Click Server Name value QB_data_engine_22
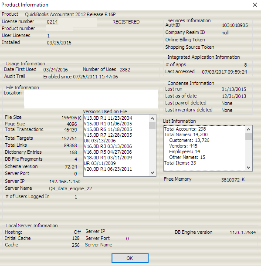The width and height of the screenshot is (261, 266). click(x=70, y=189)
